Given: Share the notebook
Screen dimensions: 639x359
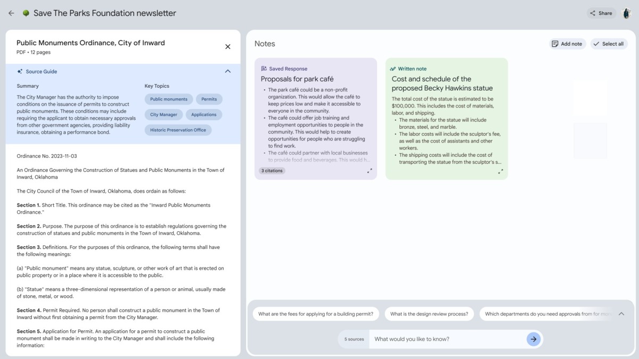Looking at the screenshot, I should coord(601,13).
